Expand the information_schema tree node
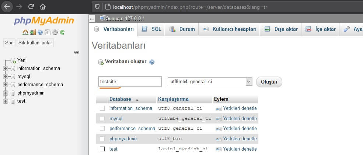Viewport: 363px width, 155px height. [x=6, y=69]
